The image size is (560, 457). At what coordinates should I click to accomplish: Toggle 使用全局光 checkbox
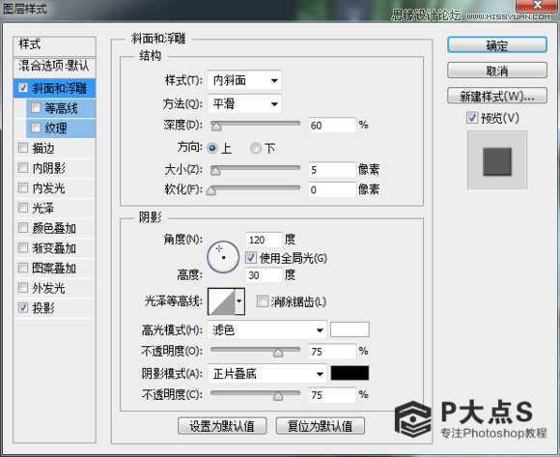click(x=251, y=257)
